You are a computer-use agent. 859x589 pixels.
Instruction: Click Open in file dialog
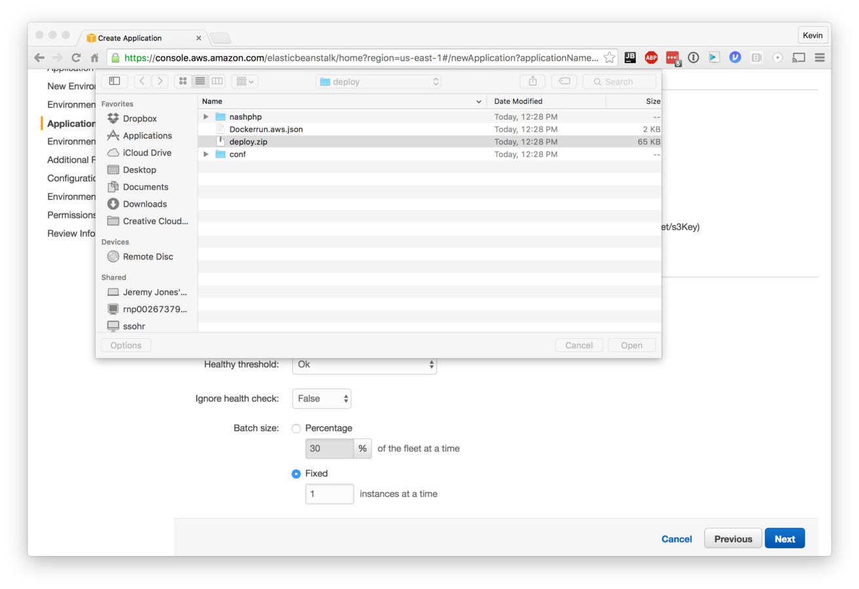pyautogui.click(x=632, y=346)
